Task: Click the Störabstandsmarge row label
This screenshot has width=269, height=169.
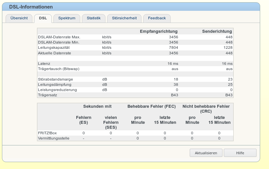Action: [x=55, y=79]
